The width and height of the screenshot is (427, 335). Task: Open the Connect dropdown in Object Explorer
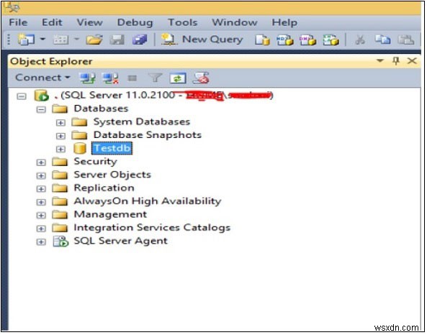tap(42, 78)
